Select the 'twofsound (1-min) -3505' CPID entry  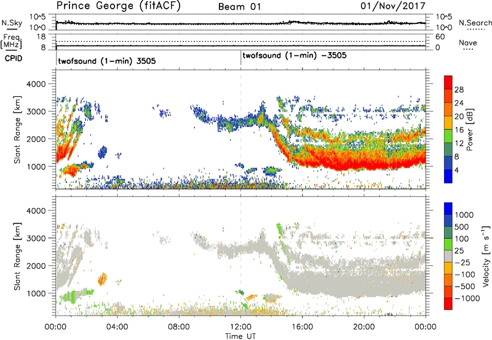click(295, 55)
